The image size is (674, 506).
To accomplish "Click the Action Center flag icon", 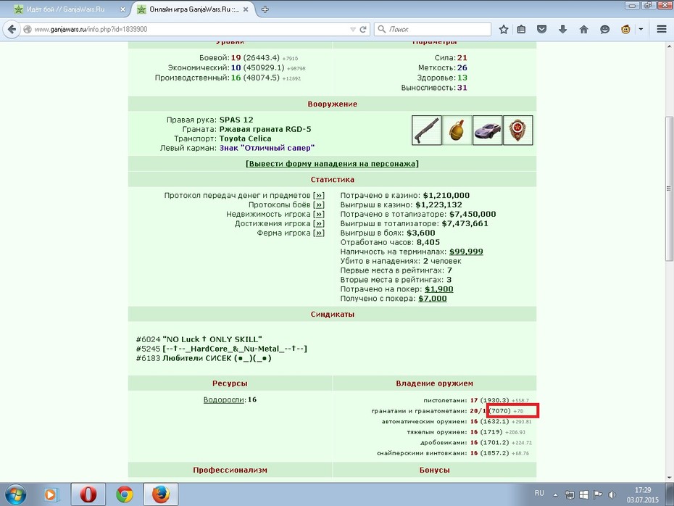I will point(597,495).
